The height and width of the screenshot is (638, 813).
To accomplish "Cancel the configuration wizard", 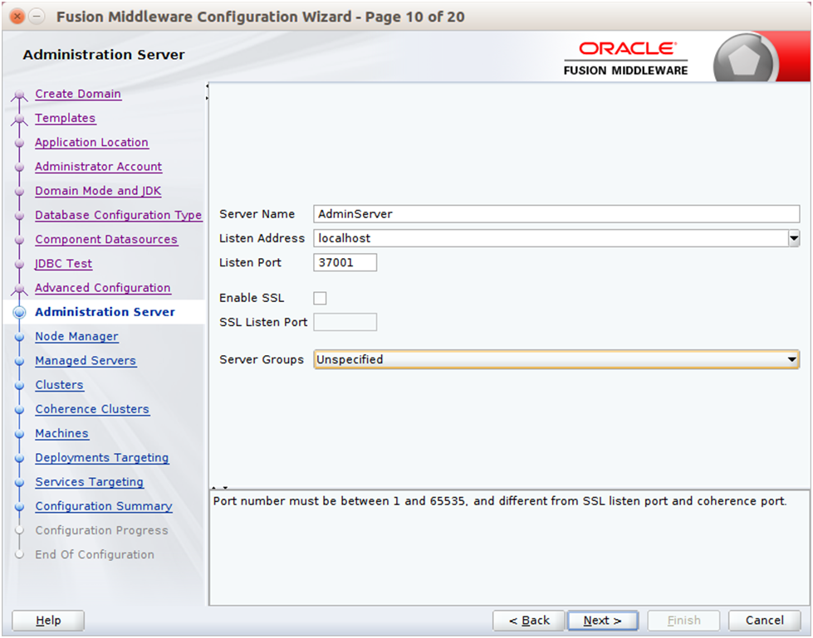I will [765, 621].
